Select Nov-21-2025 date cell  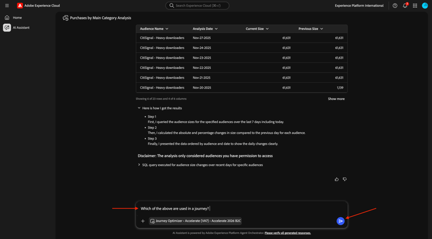click(202, 78)
